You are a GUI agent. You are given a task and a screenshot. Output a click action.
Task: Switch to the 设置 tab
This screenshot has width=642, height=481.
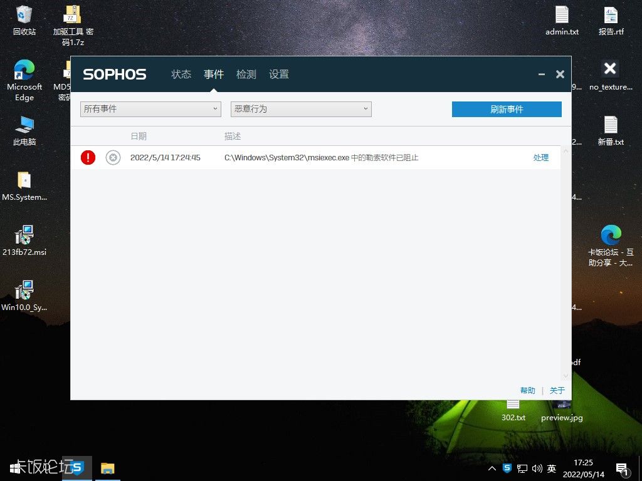coord(279,74)
